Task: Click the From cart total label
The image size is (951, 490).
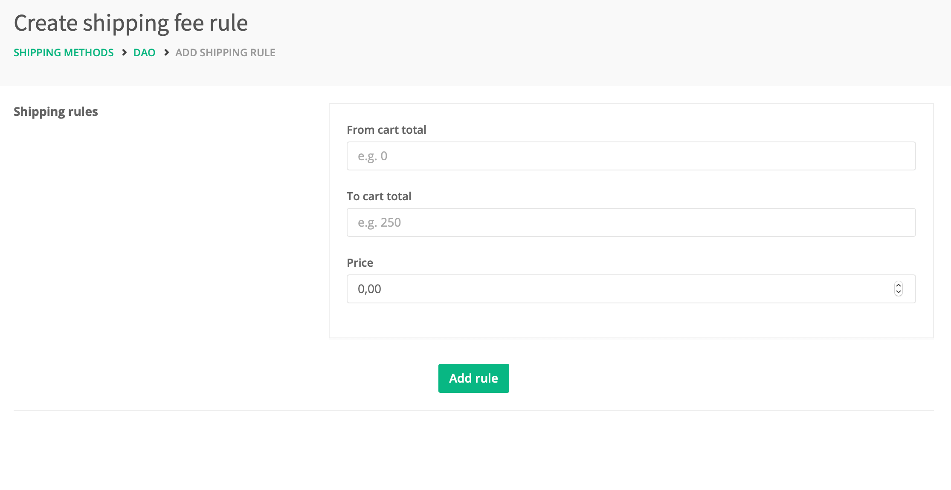Action: pyautogui.click(x=386, y=130)
